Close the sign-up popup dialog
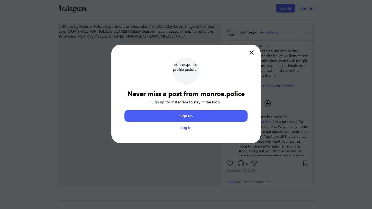 pos(252,53)
